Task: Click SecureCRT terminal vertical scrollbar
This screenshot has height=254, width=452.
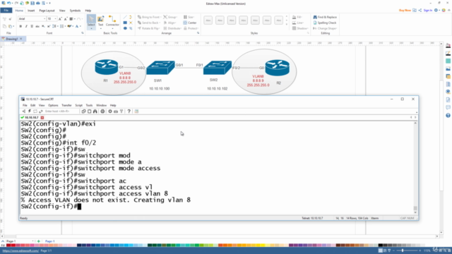Action: [x=415, y=167]
